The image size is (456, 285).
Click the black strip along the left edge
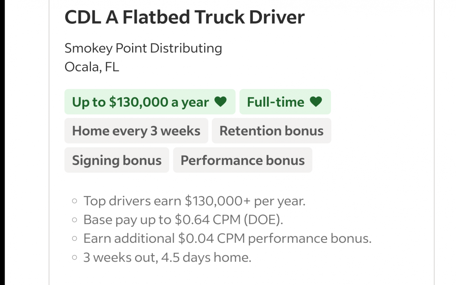(2, 142)
